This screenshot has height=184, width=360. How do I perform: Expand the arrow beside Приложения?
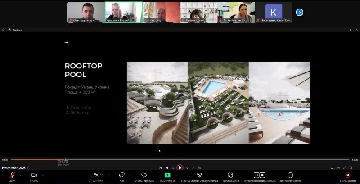pyautogui.click(x=238, y=175)
